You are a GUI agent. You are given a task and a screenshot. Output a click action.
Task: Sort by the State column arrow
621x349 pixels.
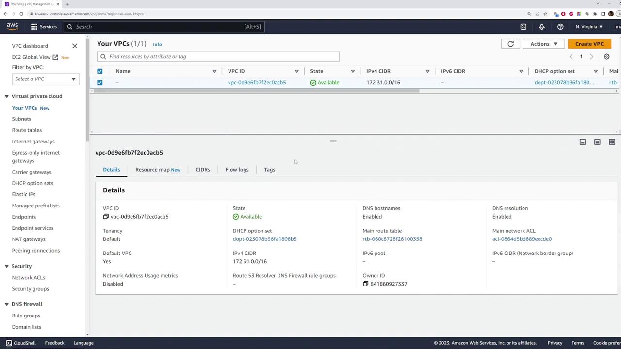click(353, 71)
